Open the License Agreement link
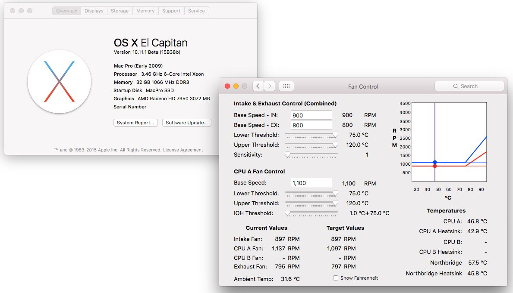Viewport: 513px width, 293px height. (183, 150)
